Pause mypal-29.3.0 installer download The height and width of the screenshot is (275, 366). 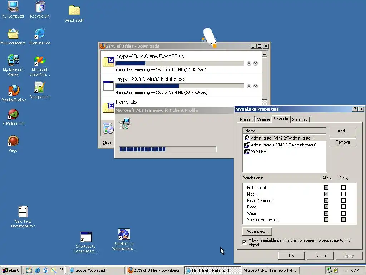(249, 86)
